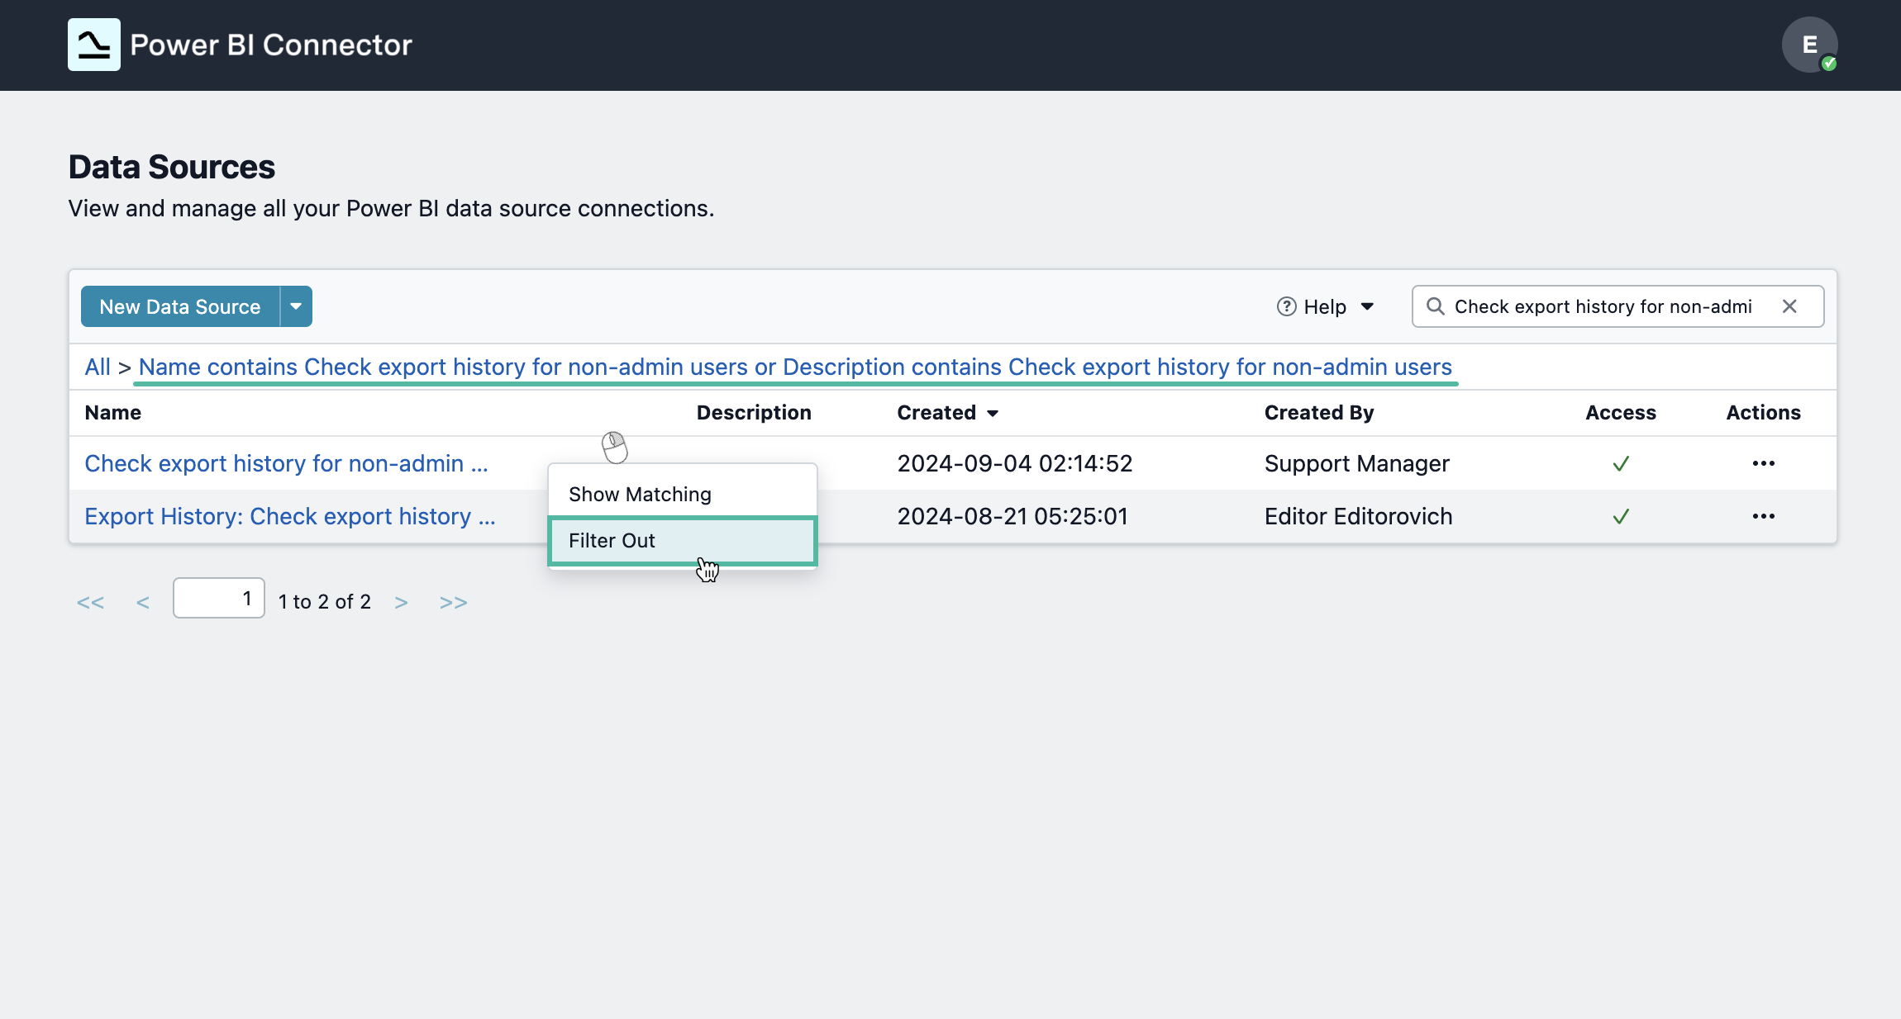Click the Access column header
The height and width of the screenshot is (1019, 1901).
[1621, 412]
